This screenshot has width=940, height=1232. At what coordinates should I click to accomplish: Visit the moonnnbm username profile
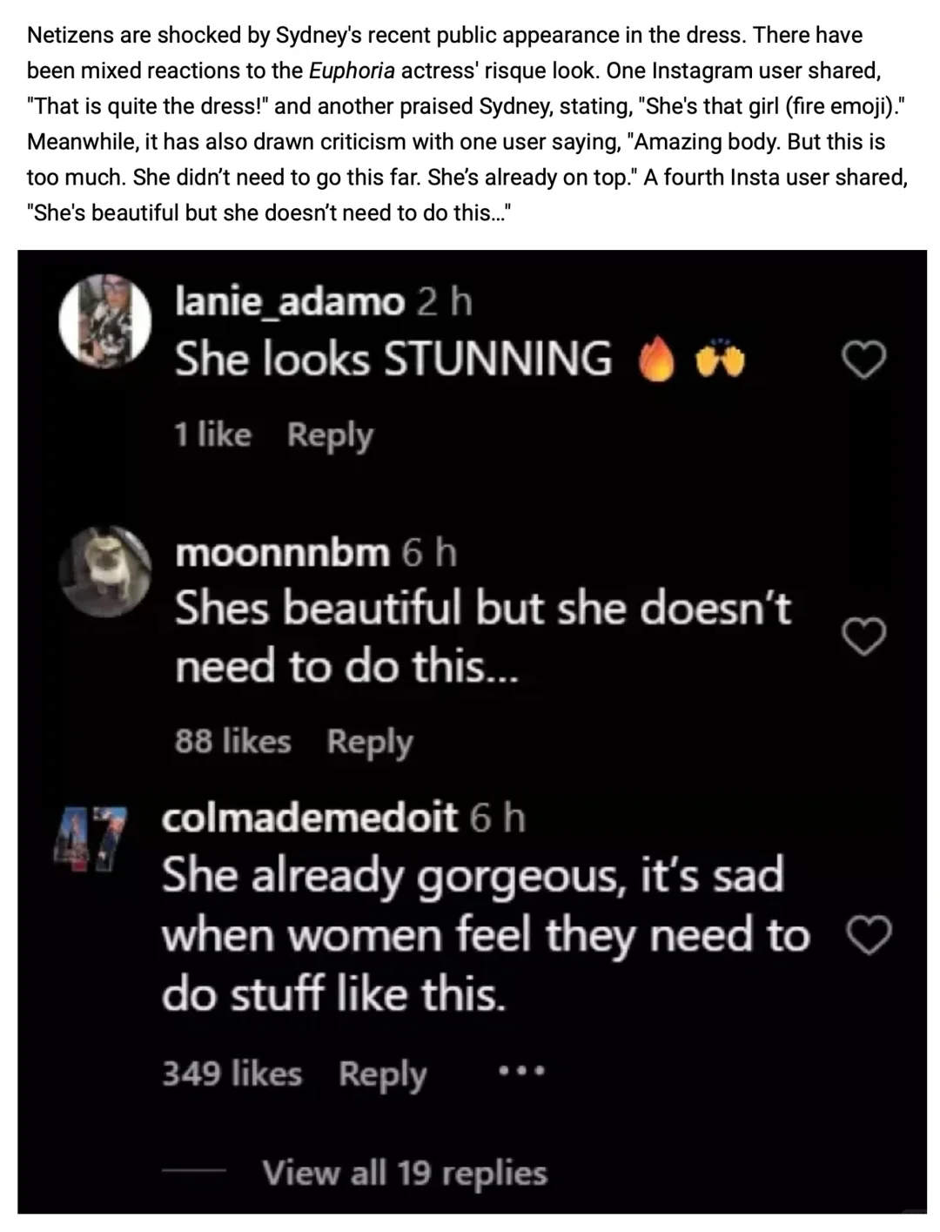point(282,553)
